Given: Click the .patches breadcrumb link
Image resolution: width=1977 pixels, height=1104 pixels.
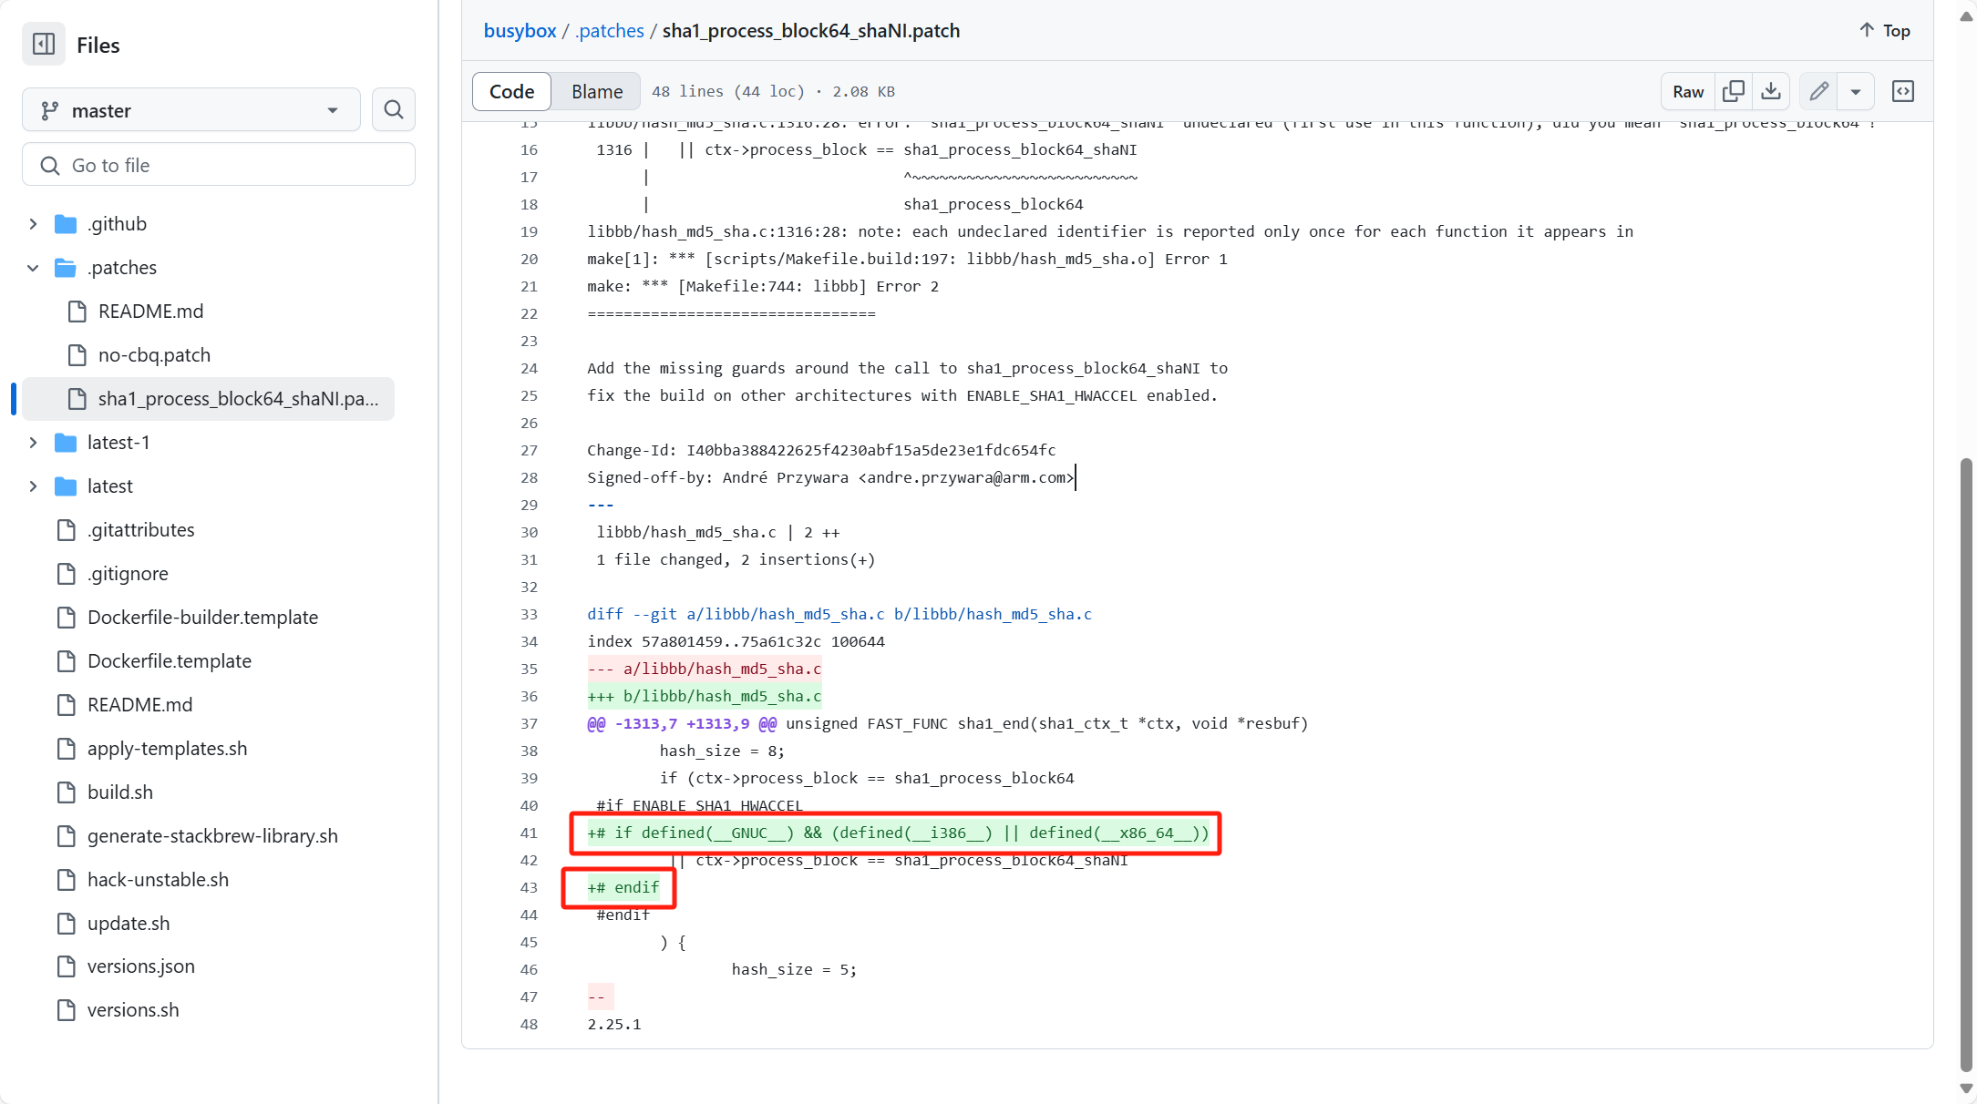Looking at the screenshot, I should [x=609, y=31].
